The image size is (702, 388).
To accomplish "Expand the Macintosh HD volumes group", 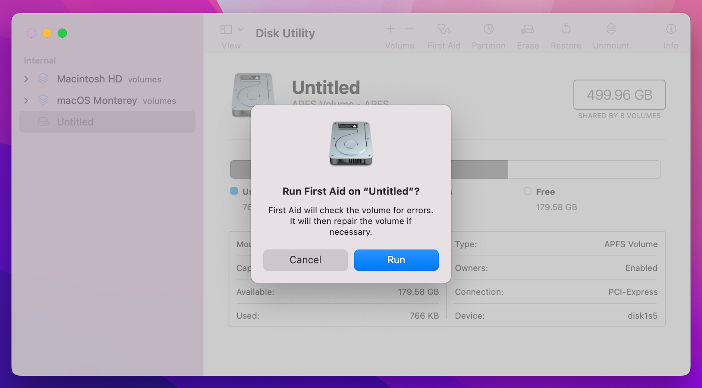I will 26,79.
